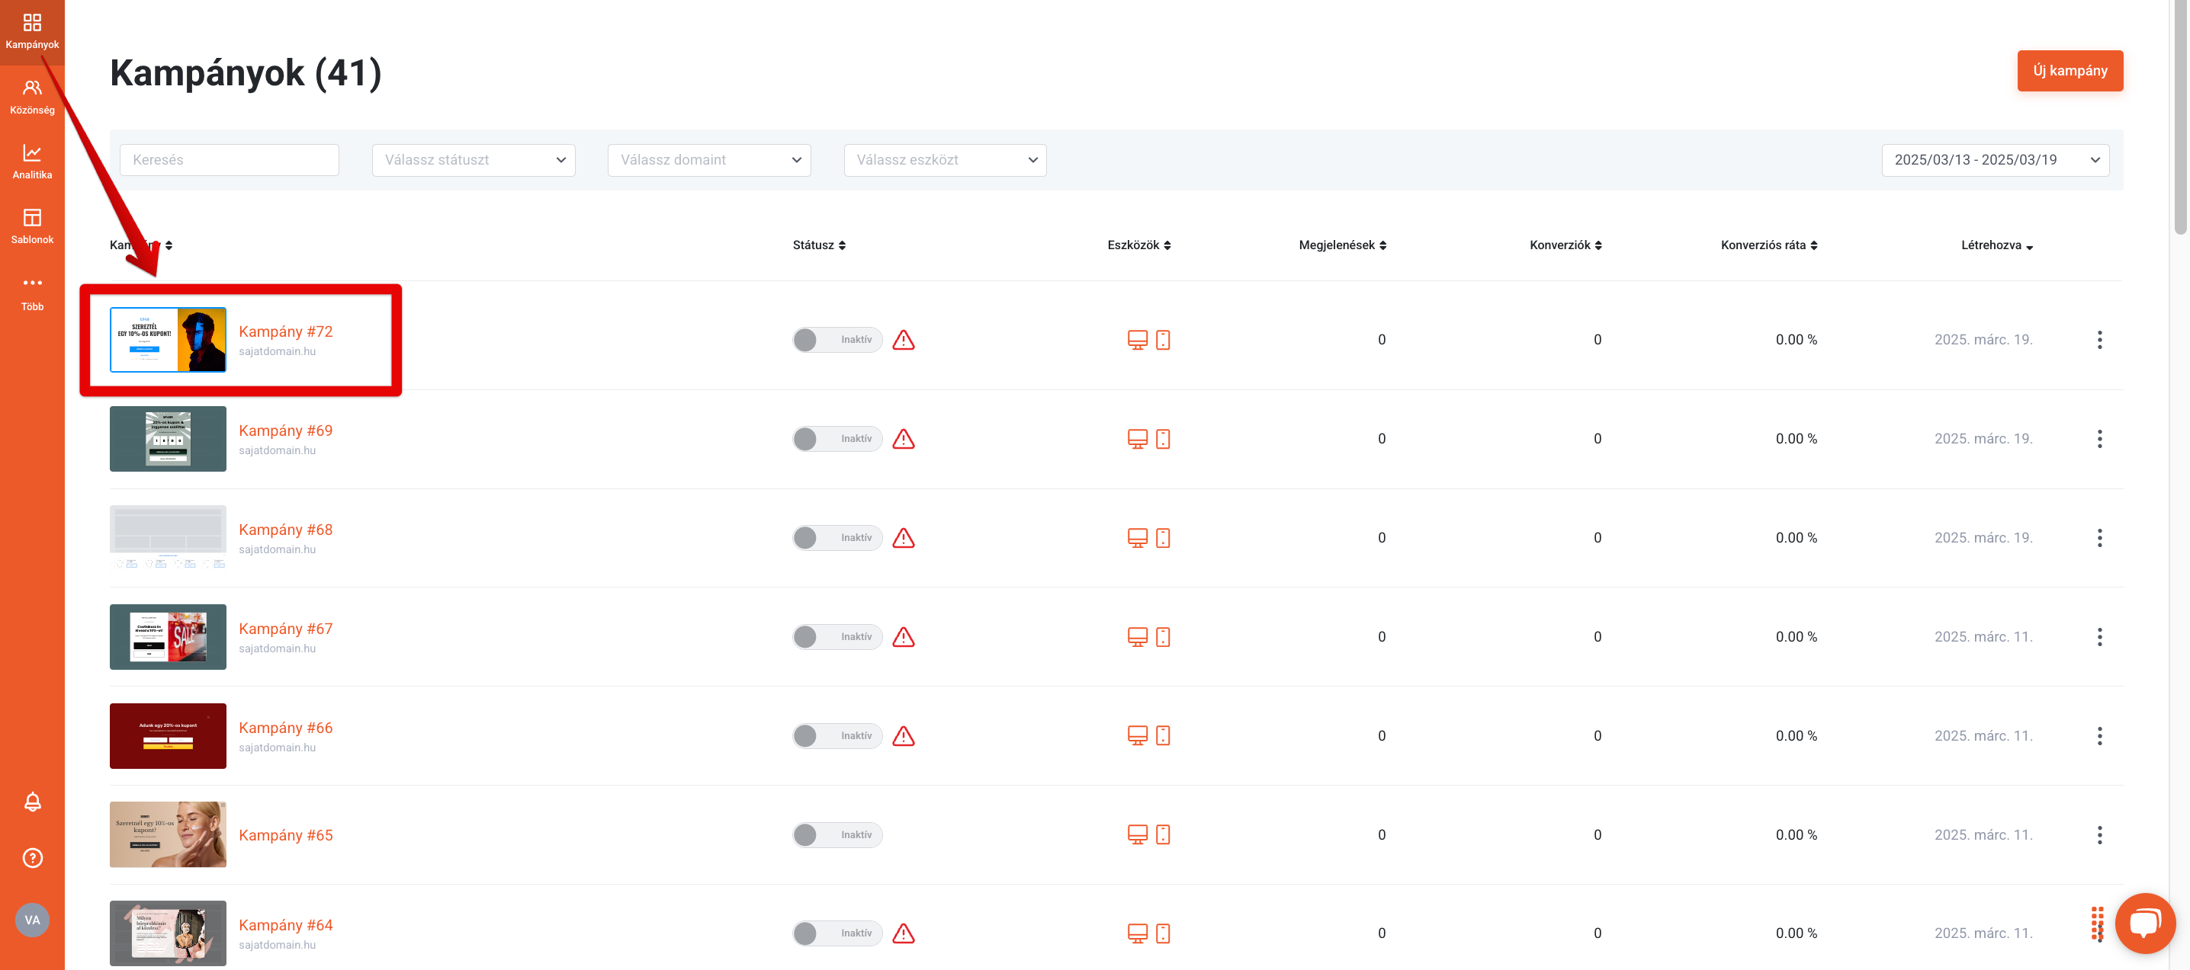Image resolution: width=2190 pixels, height=970 pixels.
Task: Click desktop device icon for Kampány #65
Action: [1138, 835]
